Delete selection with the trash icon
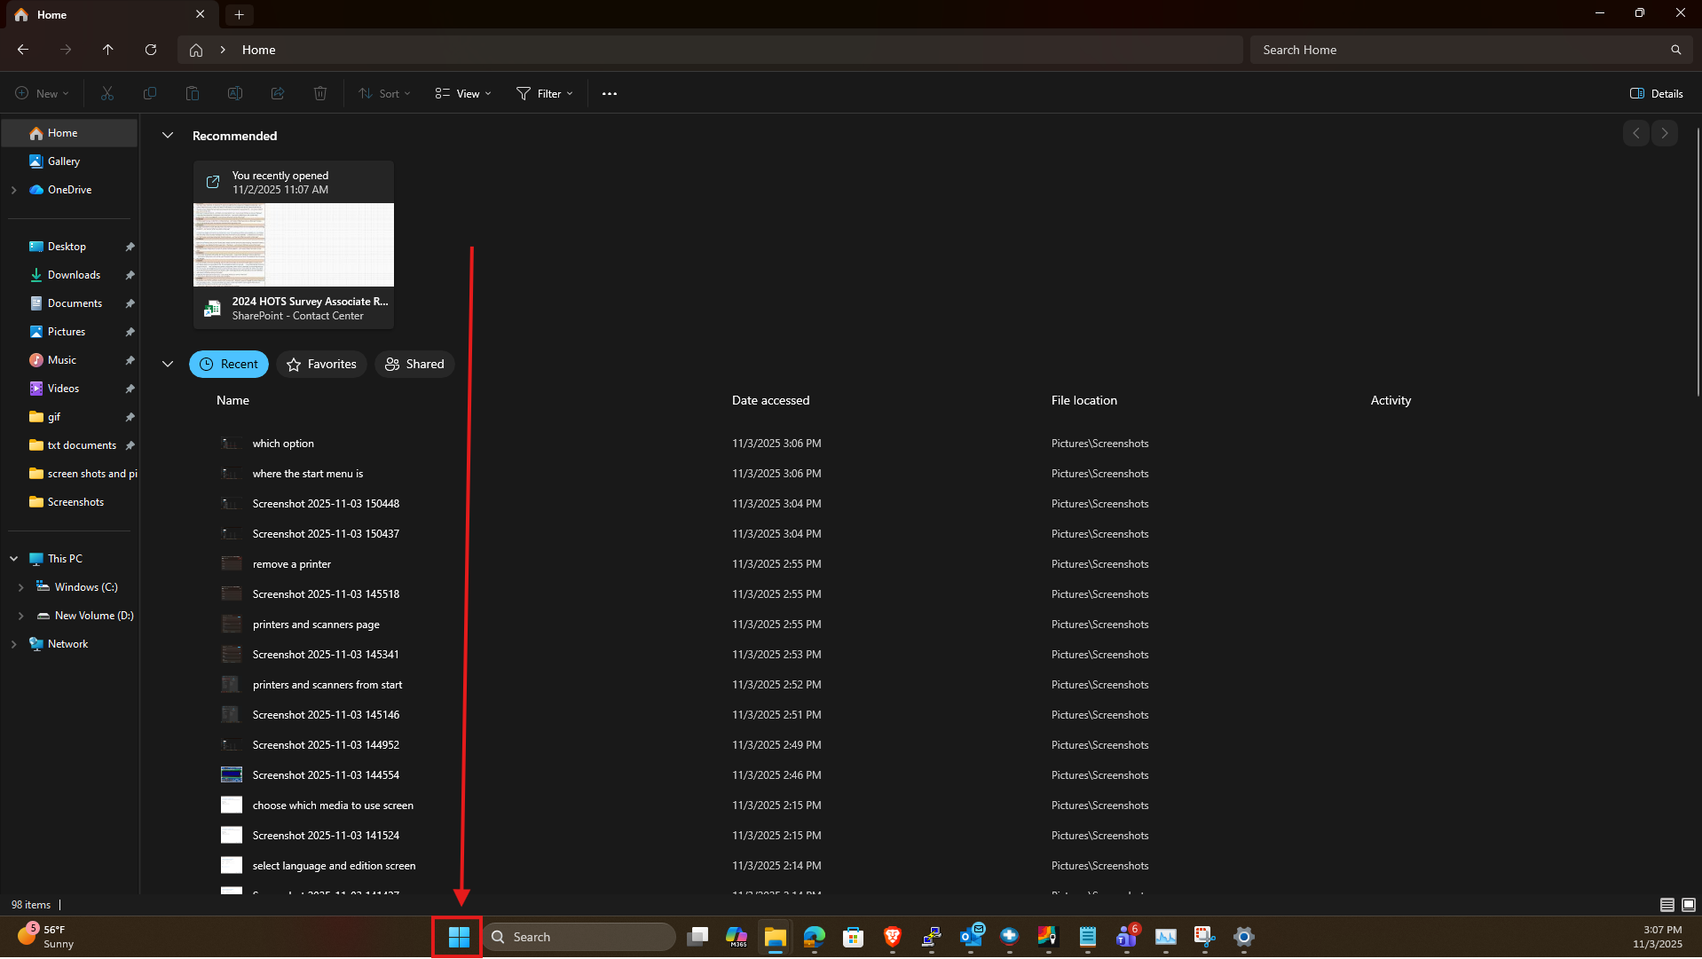The width and height of the screenshot is (1702, 959). coord(319,93)
